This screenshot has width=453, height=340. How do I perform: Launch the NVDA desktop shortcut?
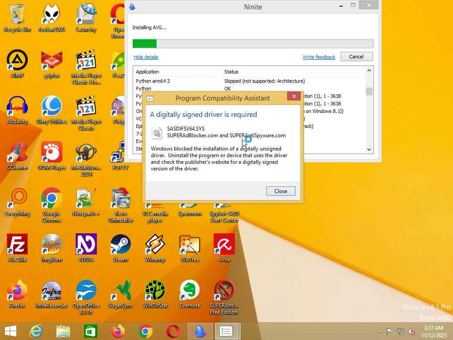pos(86,248)
